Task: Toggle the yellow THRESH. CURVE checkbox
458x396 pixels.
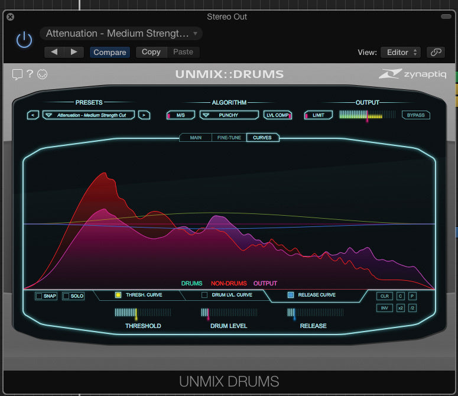Action: pos(118,295)
